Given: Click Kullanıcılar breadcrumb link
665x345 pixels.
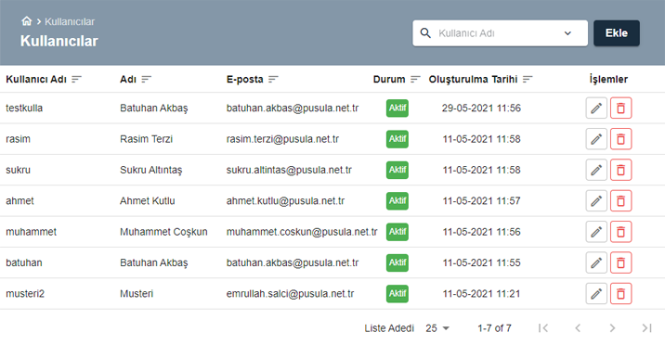Looking at the screenshot, I should point(70,21).
